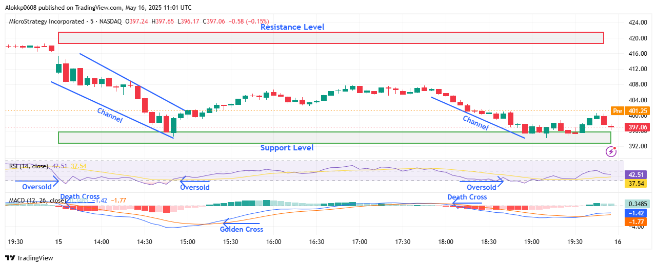Click the 14:00 time axis label

(102, 242)
